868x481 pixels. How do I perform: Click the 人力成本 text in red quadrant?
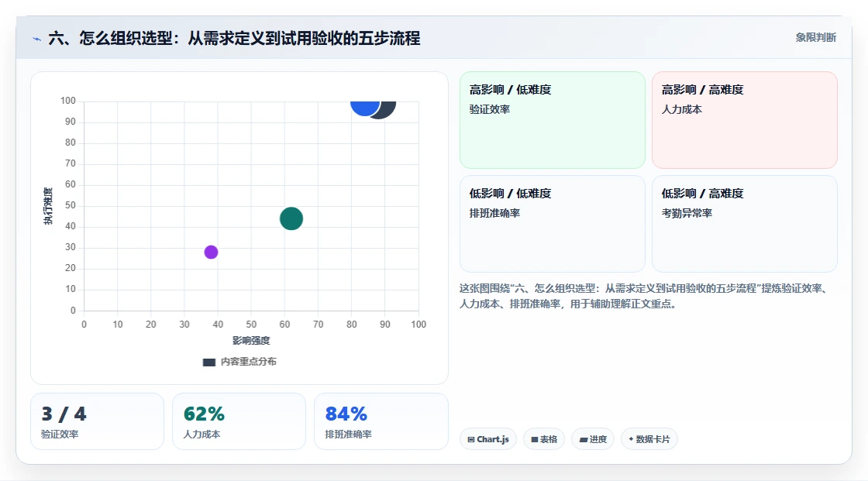[x=681, y=109]
